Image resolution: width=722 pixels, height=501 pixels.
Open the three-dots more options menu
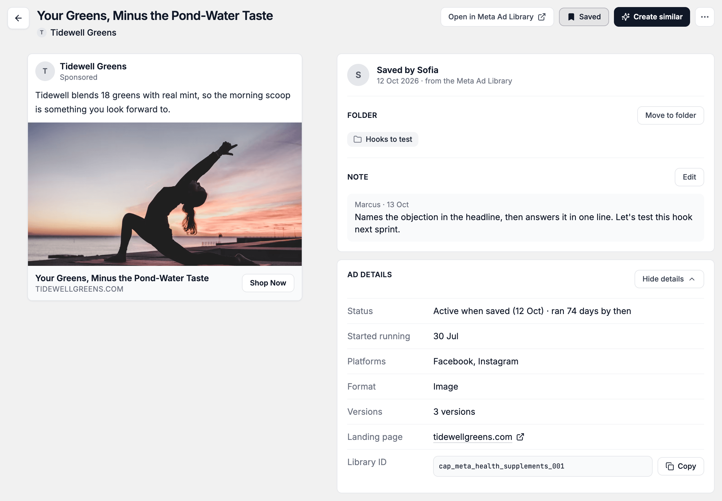705,17
